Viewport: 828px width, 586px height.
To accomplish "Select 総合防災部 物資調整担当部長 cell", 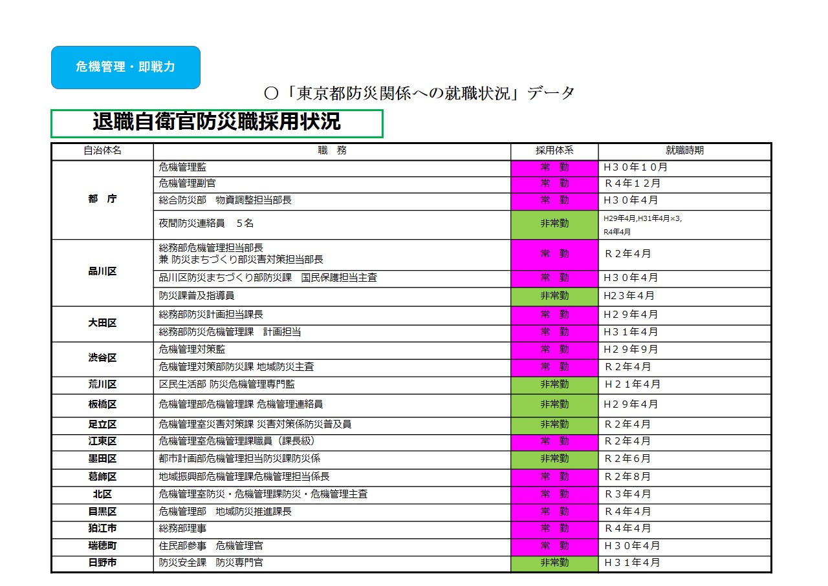I will click(x=332, y=201).
